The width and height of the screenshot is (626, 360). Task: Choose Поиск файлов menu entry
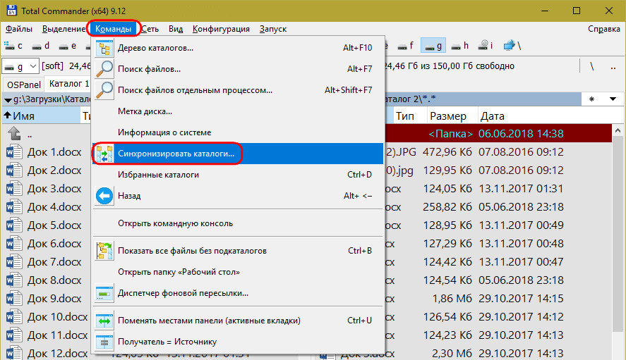[238, 69]
